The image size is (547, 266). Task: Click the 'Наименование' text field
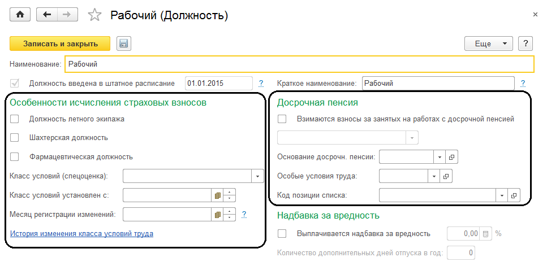click(x=299, y=64)
